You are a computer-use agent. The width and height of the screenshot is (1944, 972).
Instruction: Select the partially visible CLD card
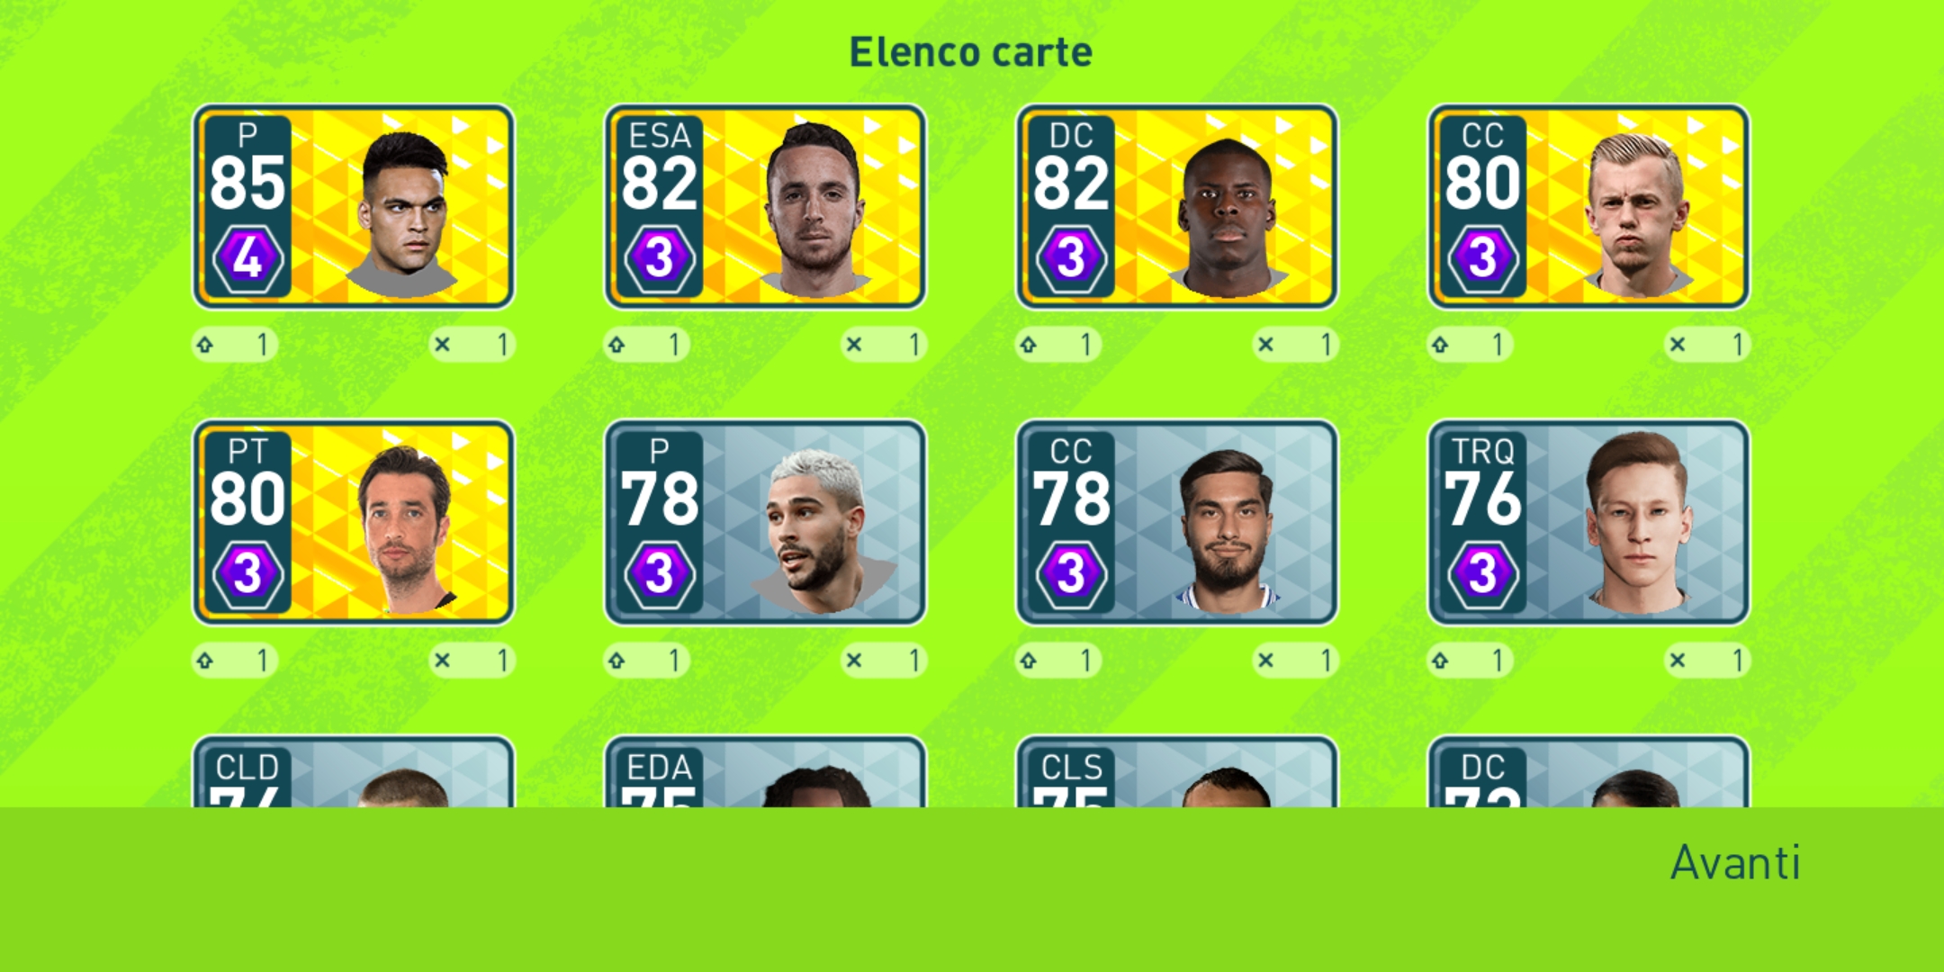(x=354, y=771)
